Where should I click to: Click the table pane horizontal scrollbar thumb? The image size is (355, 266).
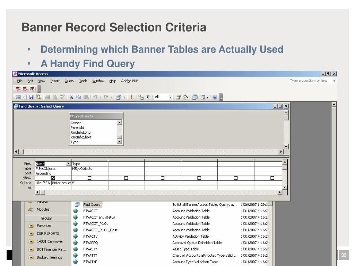point(21,152)
